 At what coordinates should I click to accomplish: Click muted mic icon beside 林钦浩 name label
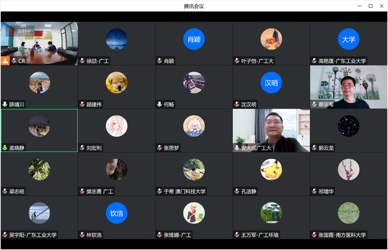[x=82, y=235]
